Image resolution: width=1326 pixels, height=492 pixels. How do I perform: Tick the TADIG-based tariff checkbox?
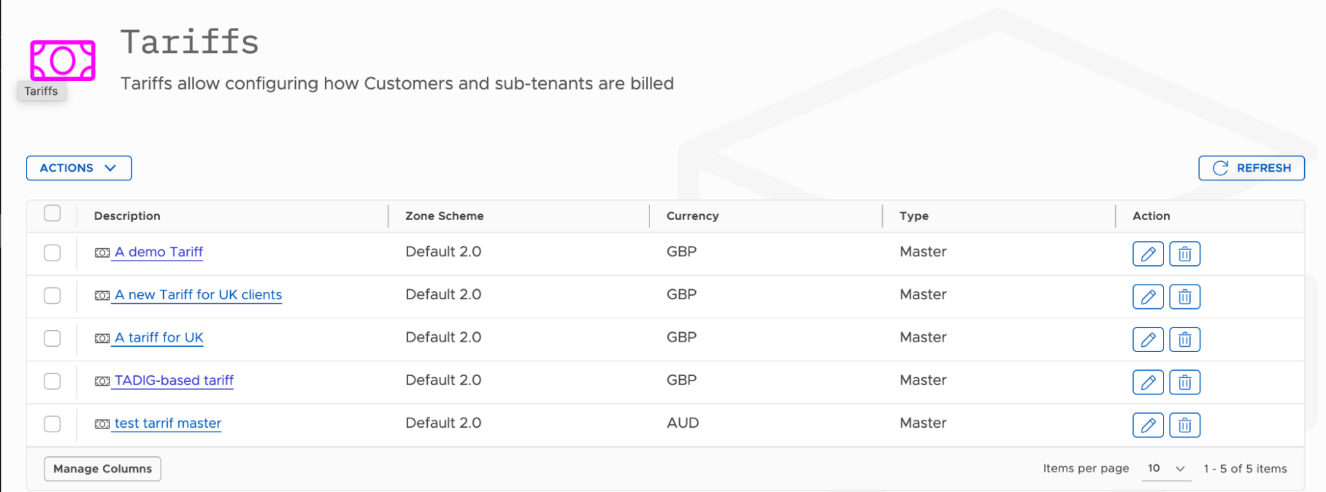click(52, 381)
